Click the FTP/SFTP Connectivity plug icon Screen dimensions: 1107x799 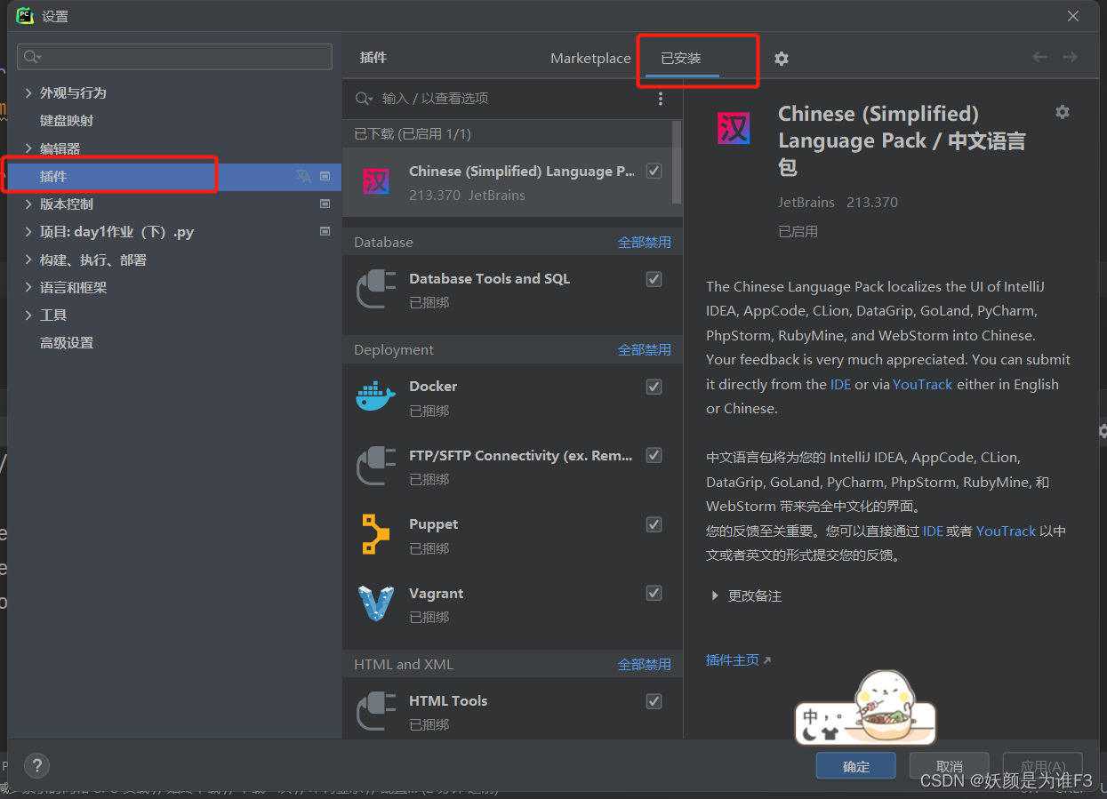(x=375, y=465)
